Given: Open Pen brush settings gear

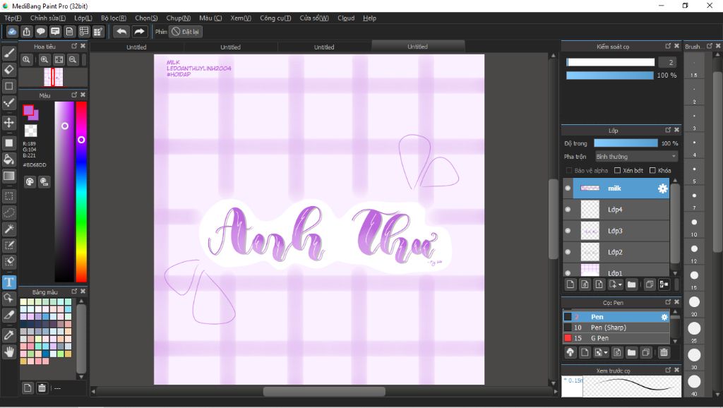Looking at the screenshot, I should coord(664,317).
